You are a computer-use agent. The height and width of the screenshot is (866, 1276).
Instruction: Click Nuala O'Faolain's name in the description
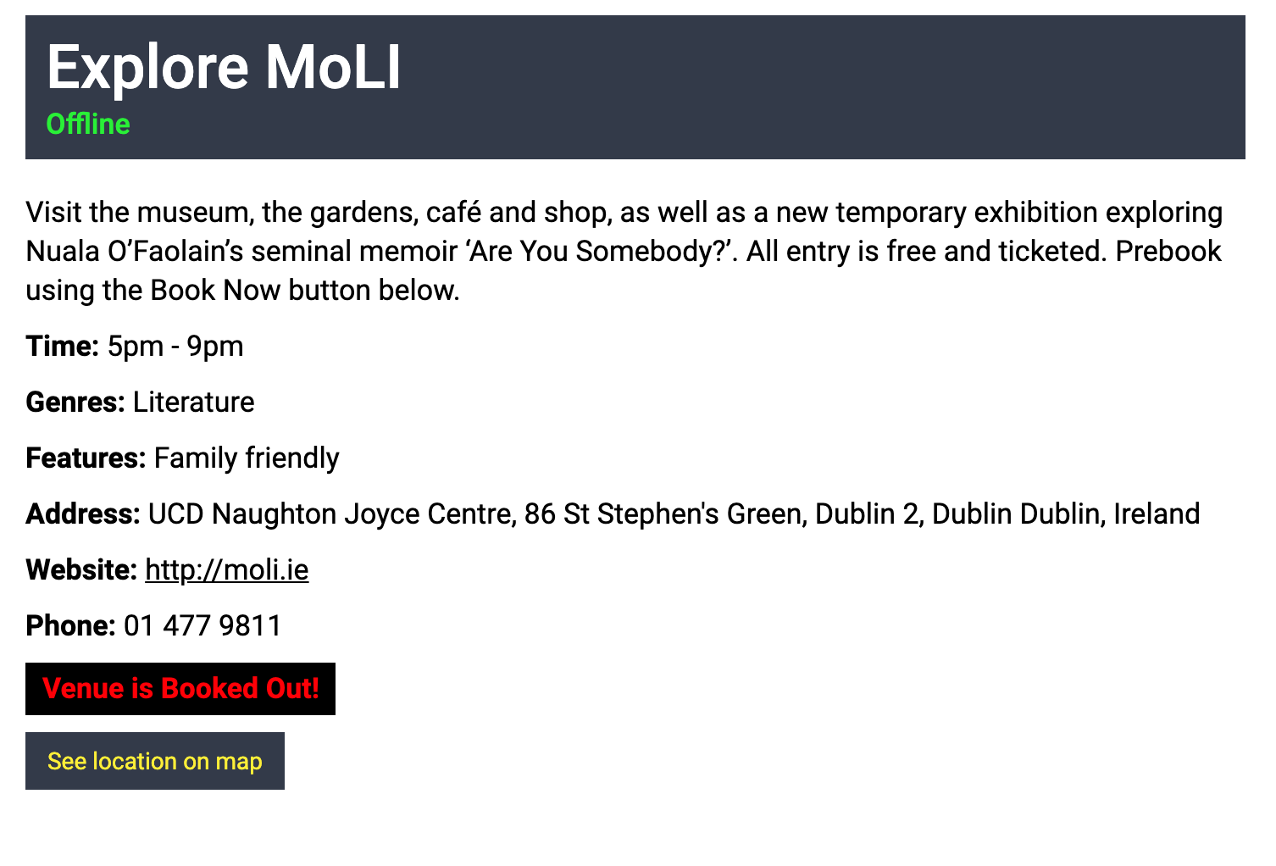(135, 251)
